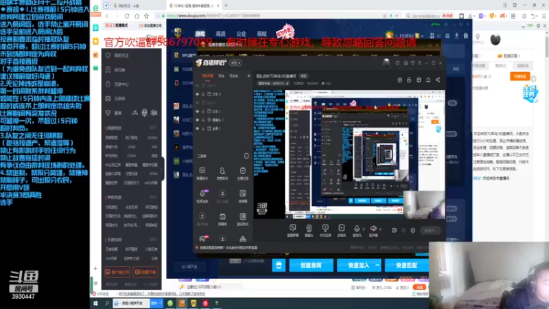Click the 快速匹配 button

(406, 265)
